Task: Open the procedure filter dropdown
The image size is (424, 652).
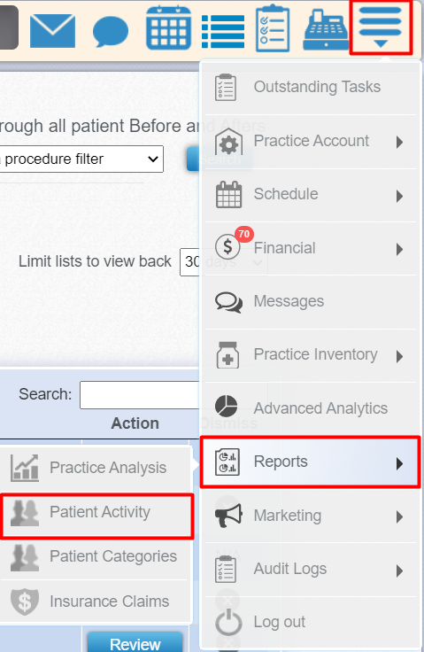Action: (81, 159)
